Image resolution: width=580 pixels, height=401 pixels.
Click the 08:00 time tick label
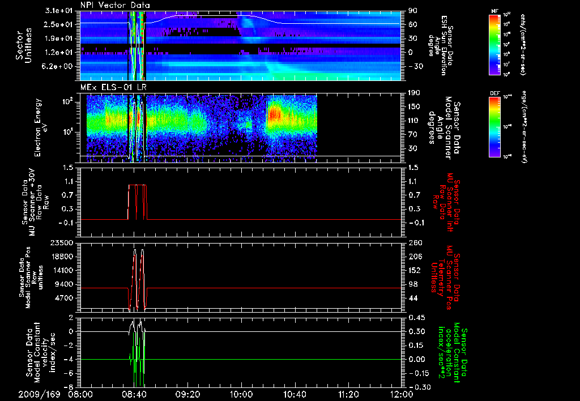click(x=80, y=394)
